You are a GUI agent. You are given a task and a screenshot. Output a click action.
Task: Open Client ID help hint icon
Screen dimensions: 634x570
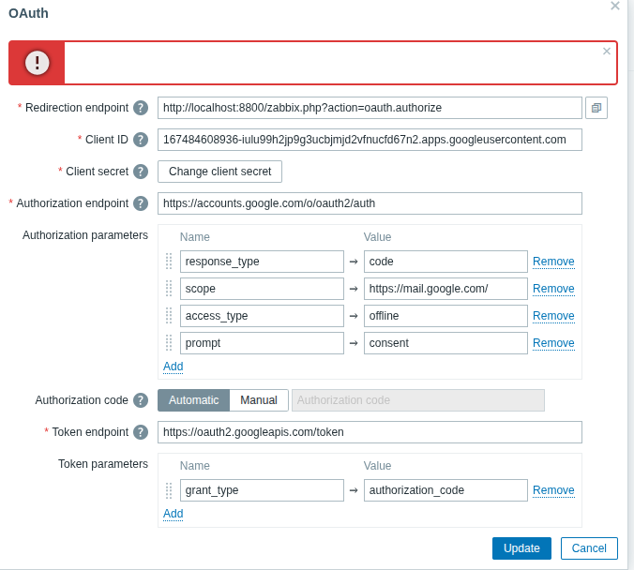(141, 140)
